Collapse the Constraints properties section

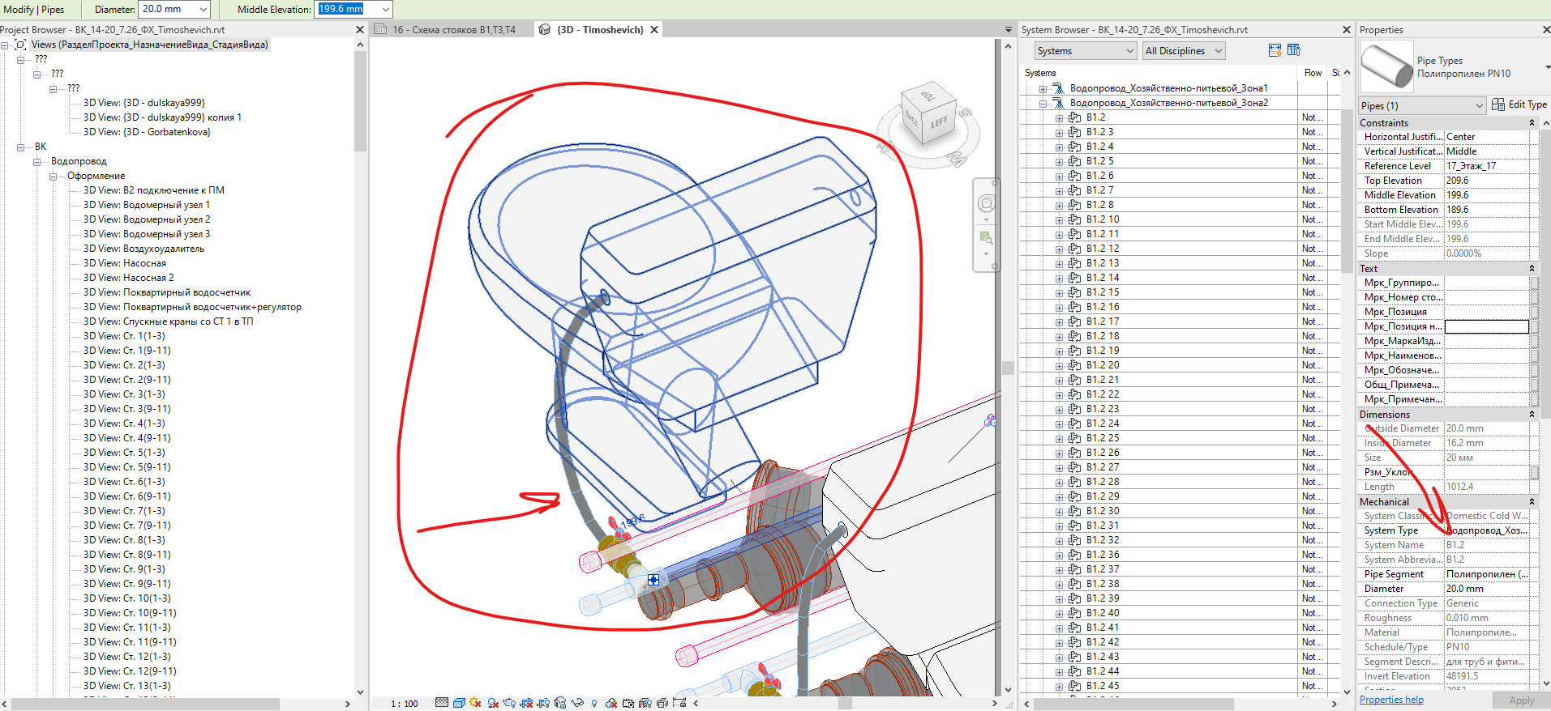point(1532,123)
